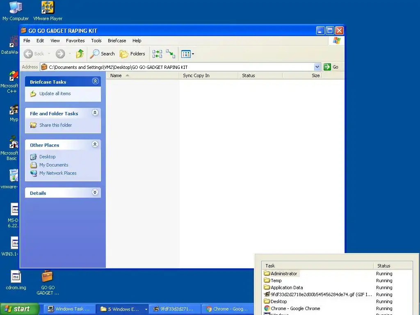
Task: Open the Briefcase menu
Action: [x=117, y=41]
